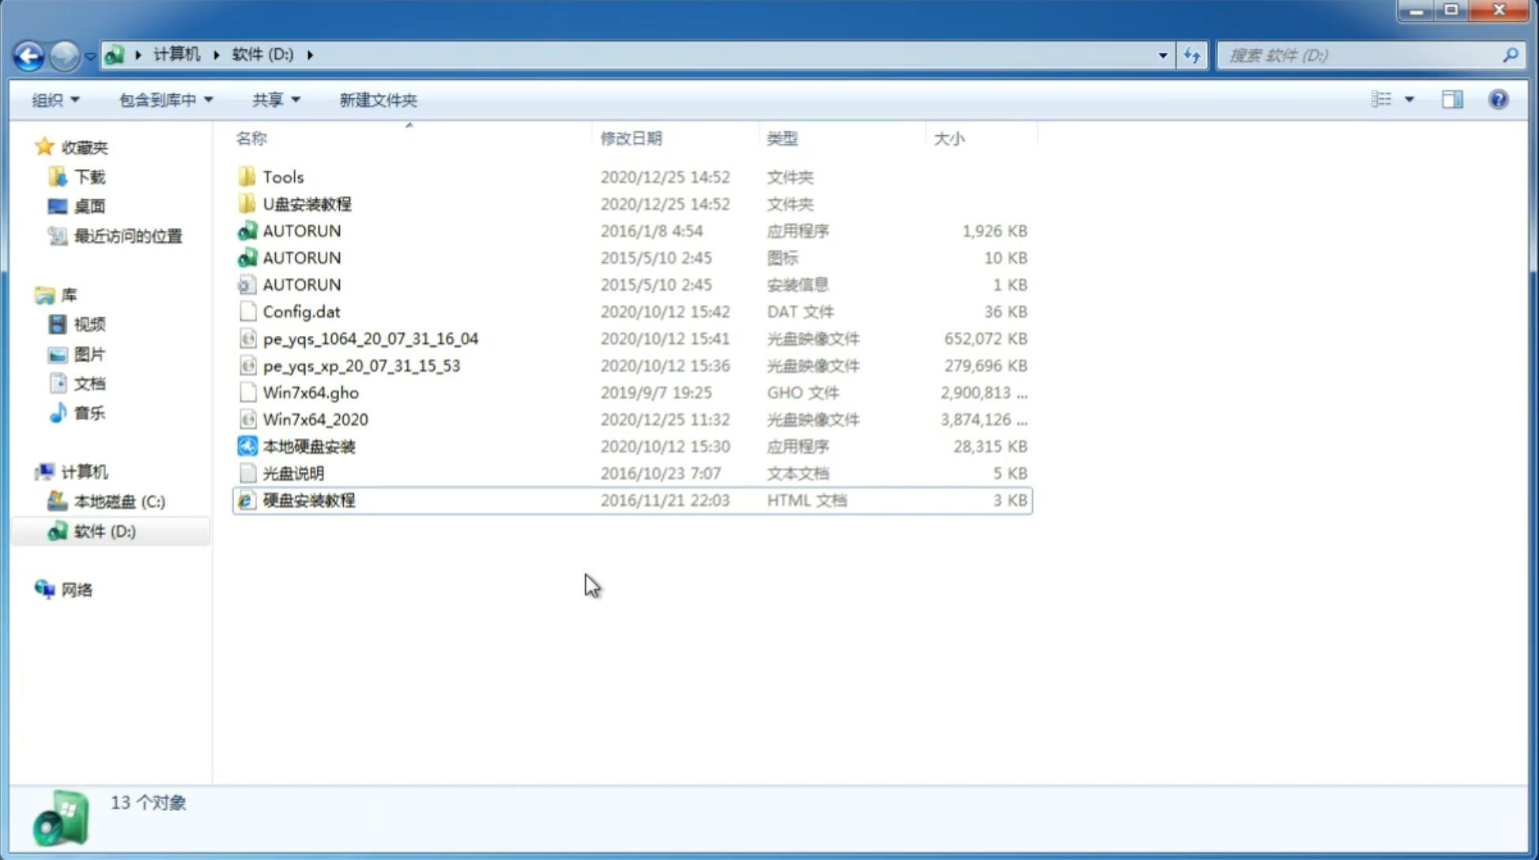1539x860 pixels.
Task: Open 硬盘安装教程 HTML document
Action: point(307,500)
